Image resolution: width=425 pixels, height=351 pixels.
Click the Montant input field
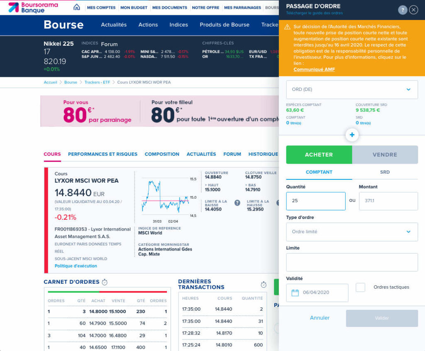(x=388, y=201)
